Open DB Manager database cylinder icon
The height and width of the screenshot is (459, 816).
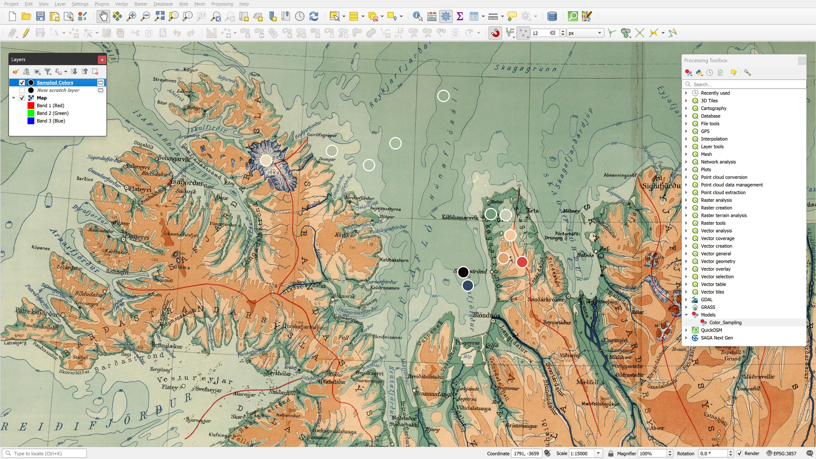[x=552, y=16]
